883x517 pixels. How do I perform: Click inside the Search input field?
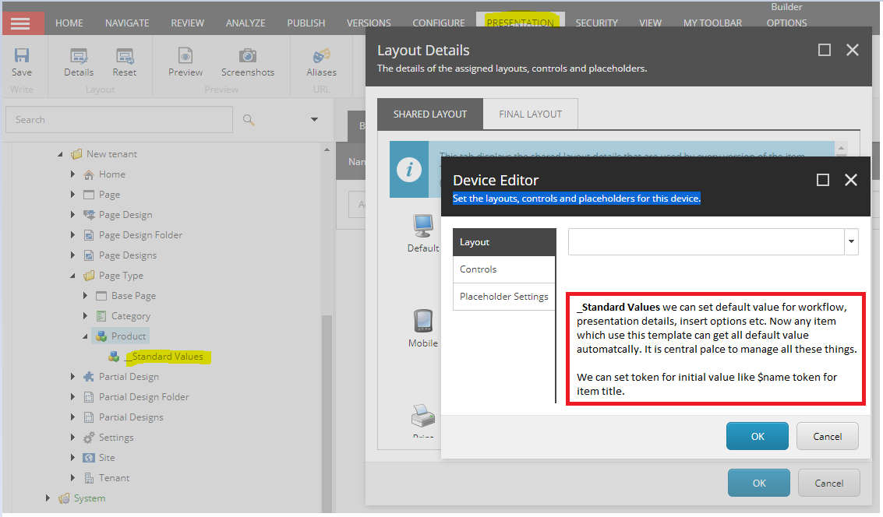(x=117, y=119)
